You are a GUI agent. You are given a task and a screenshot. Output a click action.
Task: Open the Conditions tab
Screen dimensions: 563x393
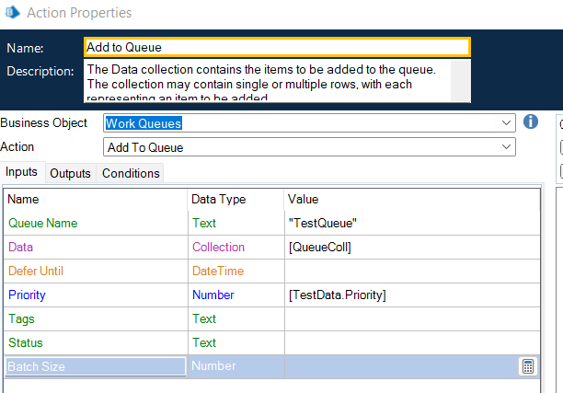tap(130, 173)
